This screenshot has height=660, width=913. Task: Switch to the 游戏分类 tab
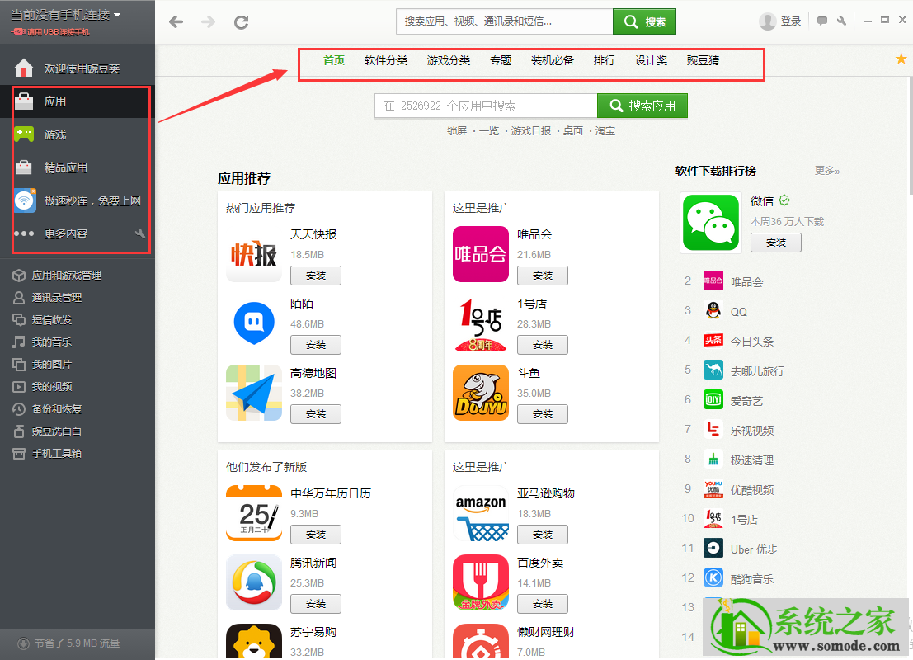pyautogui.click(x=449, y=60)
